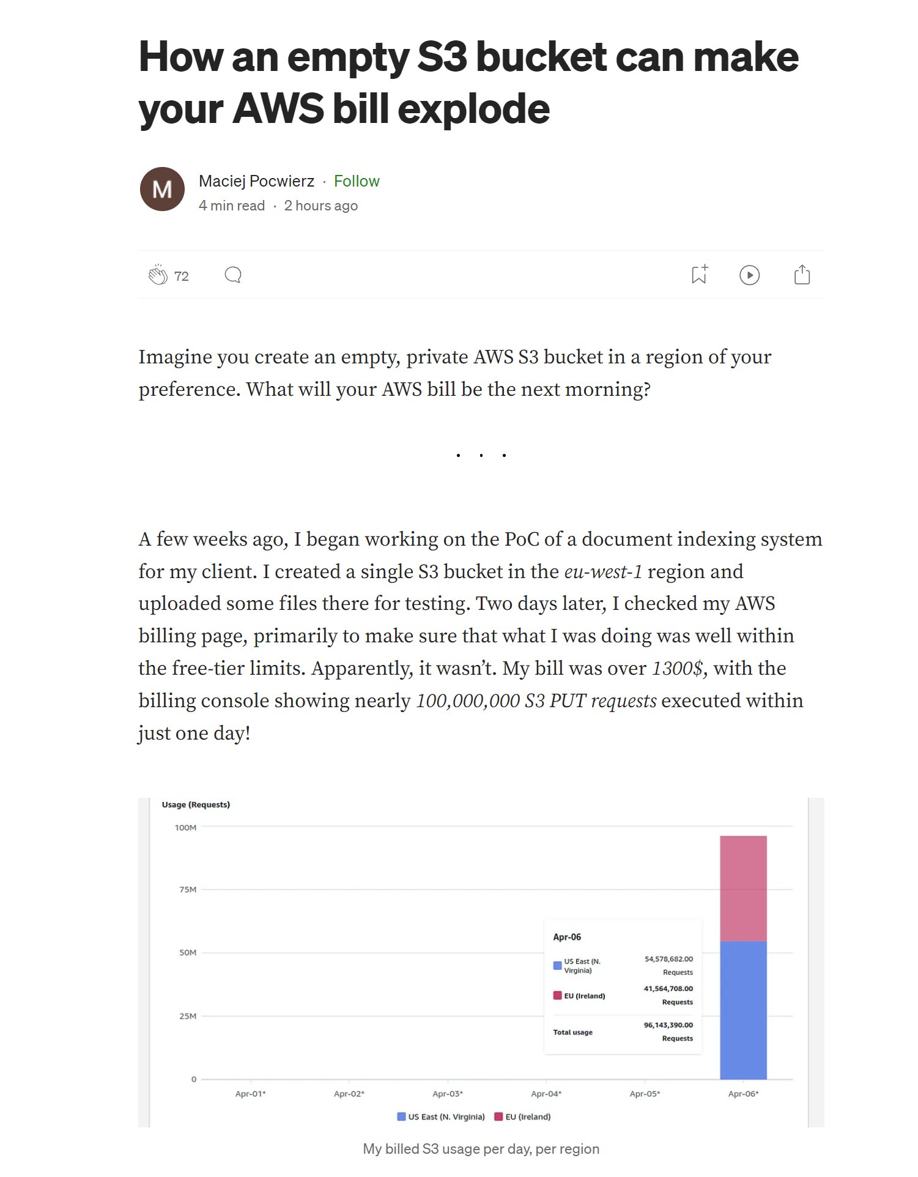This screenshot has width=918, height=1177.
Task: Open Maciej Pocwierz author profile
Action: [x=256, y=181]
